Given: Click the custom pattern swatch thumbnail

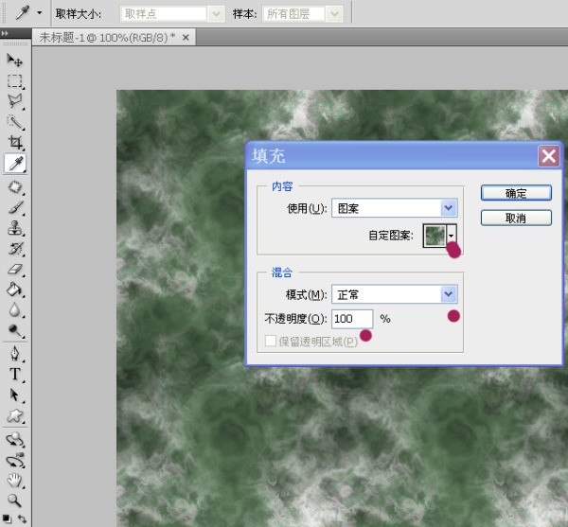Looking at the screenshot, I should pos(435,235).
